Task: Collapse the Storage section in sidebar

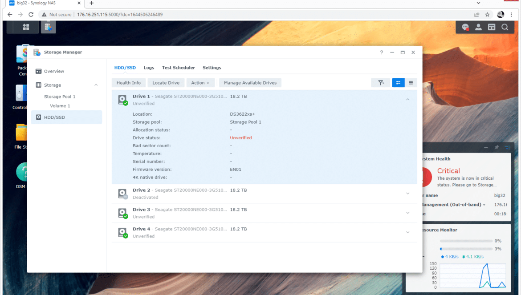Action: (x=96, y=85)
